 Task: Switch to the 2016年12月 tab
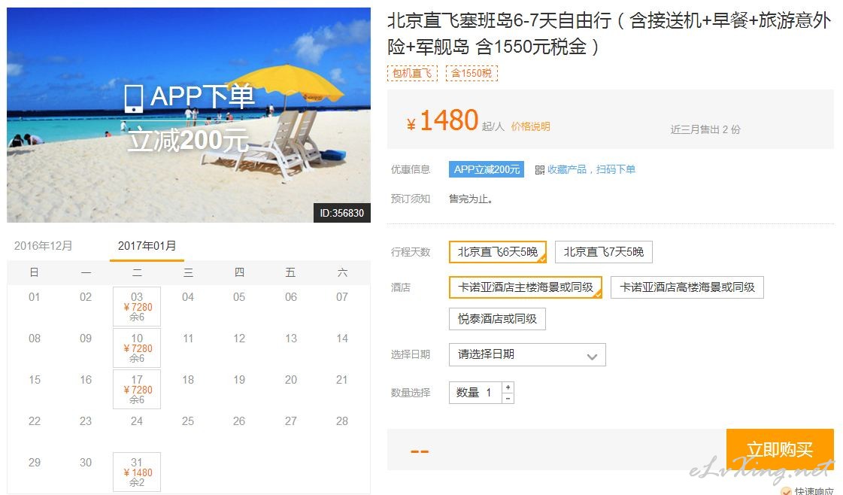[x=43, y=246]
